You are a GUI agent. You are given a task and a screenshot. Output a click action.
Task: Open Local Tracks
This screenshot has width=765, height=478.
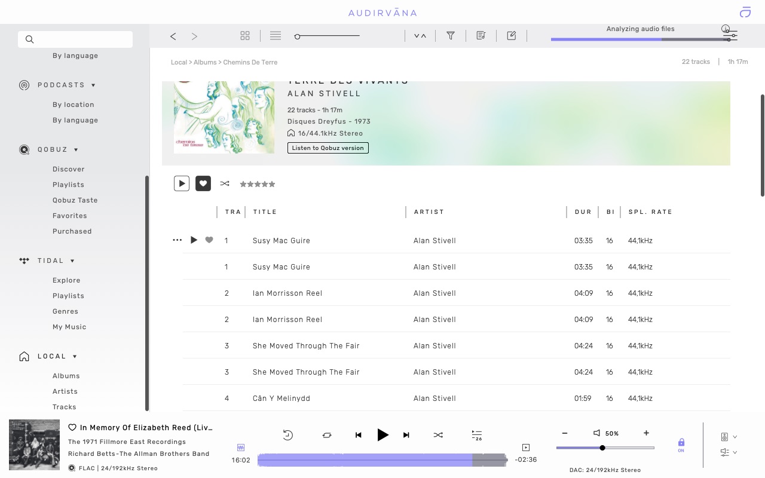click(65, 407)
